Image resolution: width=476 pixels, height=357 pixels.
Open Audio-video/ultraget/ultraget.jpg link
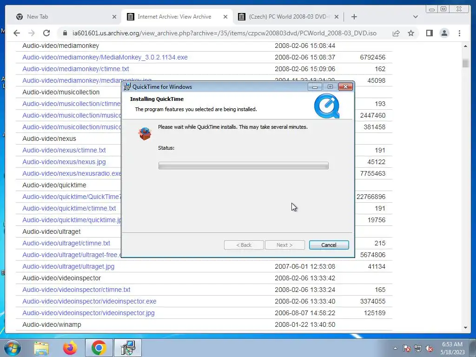68,266
